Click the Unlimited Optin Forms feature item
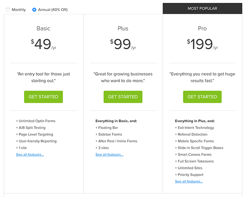This screenshot has width=245, height=197. coord(36,121)
